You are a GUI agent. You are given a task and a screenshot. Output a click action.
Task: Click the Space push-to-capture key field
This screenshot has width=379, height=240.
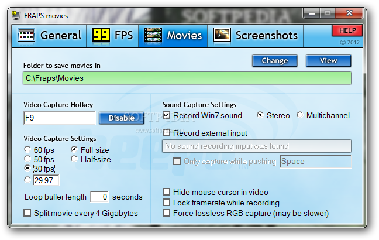point(316,162)
